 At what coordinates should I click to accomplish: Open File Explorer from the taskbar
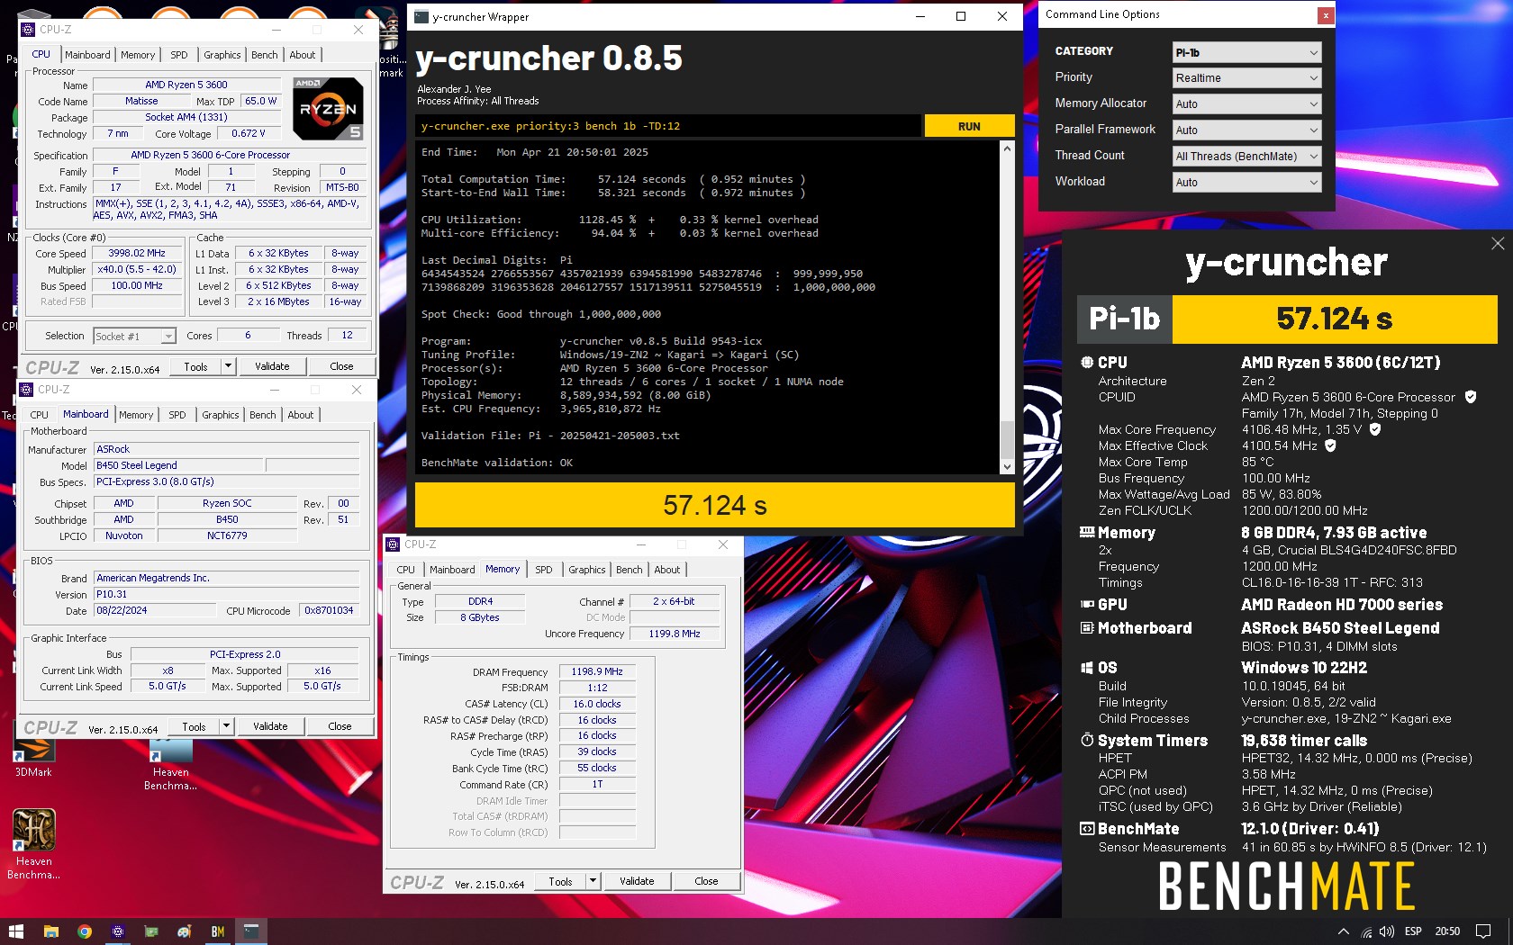[50, 931]
